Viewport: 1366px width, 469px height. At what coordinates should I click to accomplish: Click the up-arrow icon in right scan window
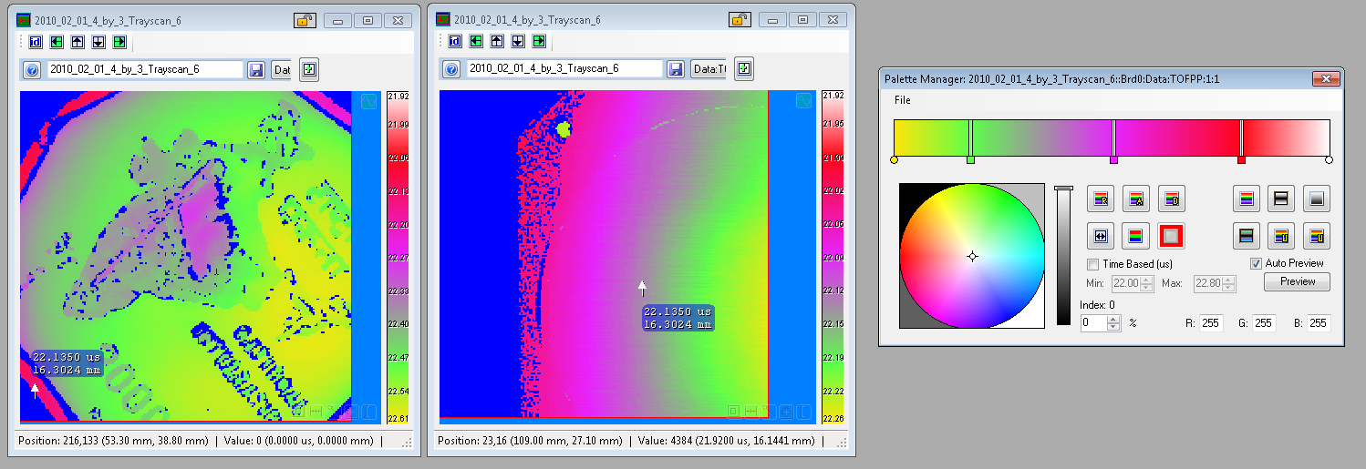(497, 41)
